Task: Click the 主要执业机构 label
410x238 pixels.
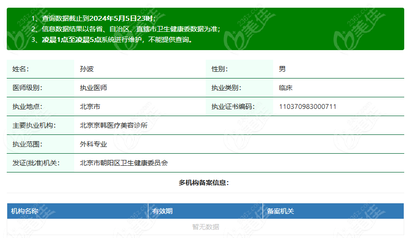Action: 34,126
